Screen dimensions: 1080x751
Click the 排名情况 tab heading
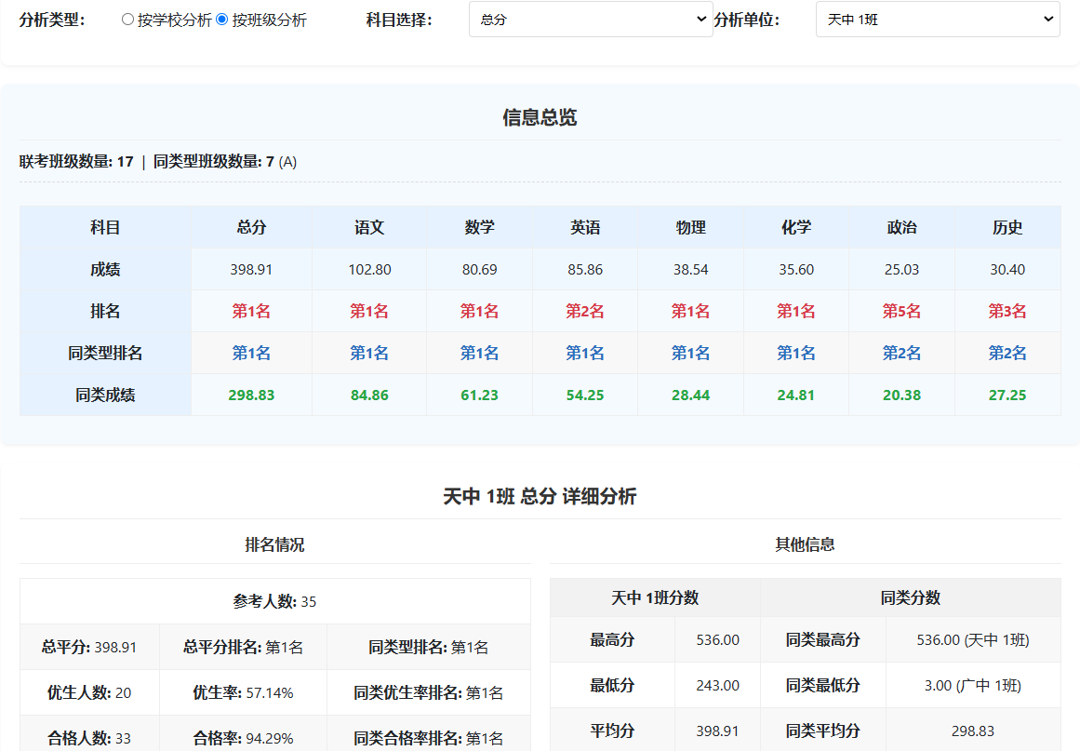[273, 544]
